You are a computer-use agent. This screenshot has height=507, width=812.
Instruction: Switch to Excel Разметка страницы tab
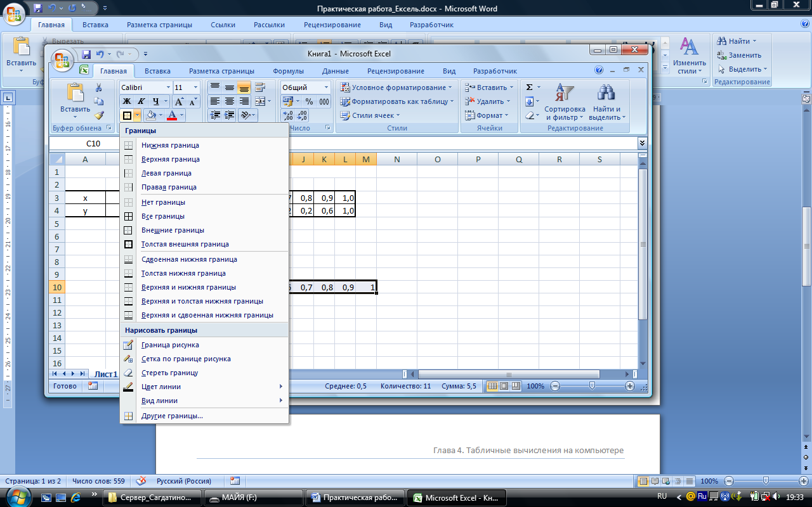[x=221, y=71]
